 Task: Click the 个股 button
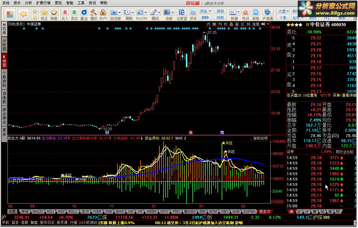283,18
